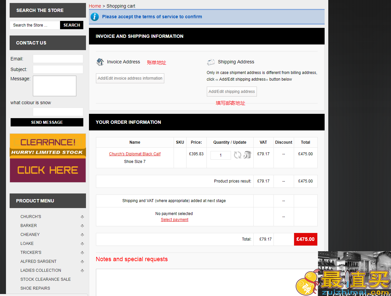Focus the Subject input field
This screenshot has width=391, height=296.
58,69
